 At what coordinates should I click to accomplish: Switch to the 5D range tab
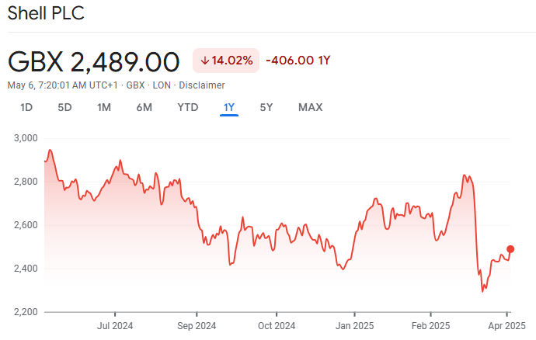click(x=64, y=107)
